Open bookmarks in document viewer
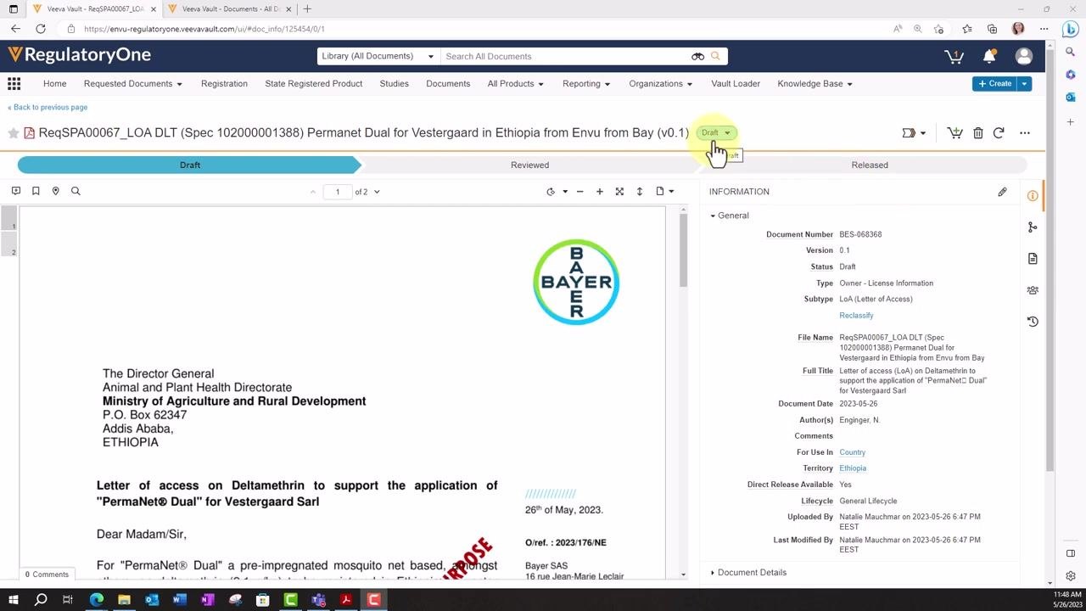The width and height of the screenshot is (1086, 611). (x=36, y=191)
